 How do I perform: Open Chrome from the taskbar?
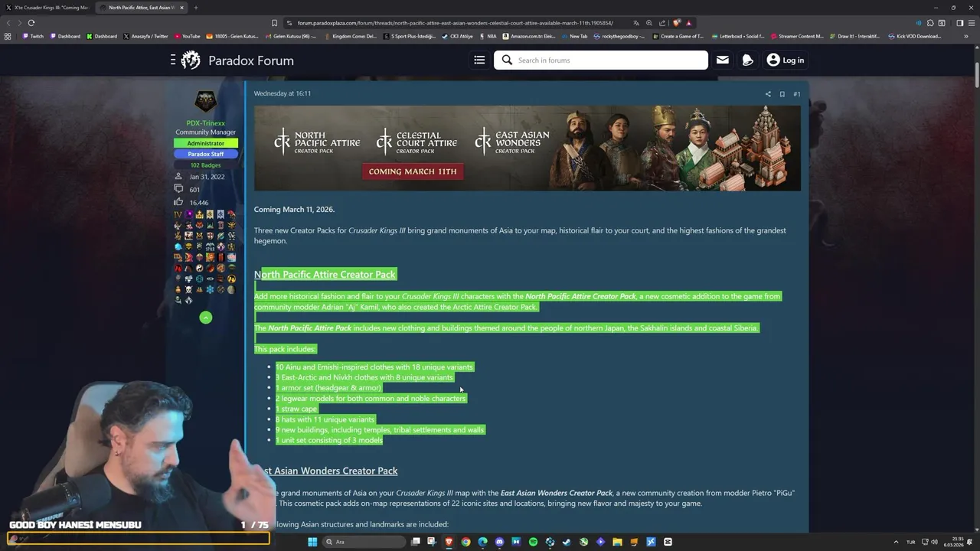[x=465, y=542]
